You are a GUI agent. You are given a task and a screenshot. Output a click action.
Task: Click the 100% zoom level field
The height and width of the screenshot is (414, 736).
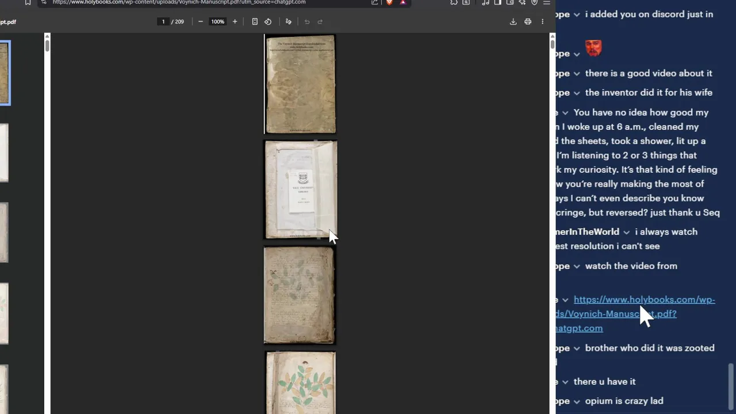pyautogui.click(x=217, y=21)
